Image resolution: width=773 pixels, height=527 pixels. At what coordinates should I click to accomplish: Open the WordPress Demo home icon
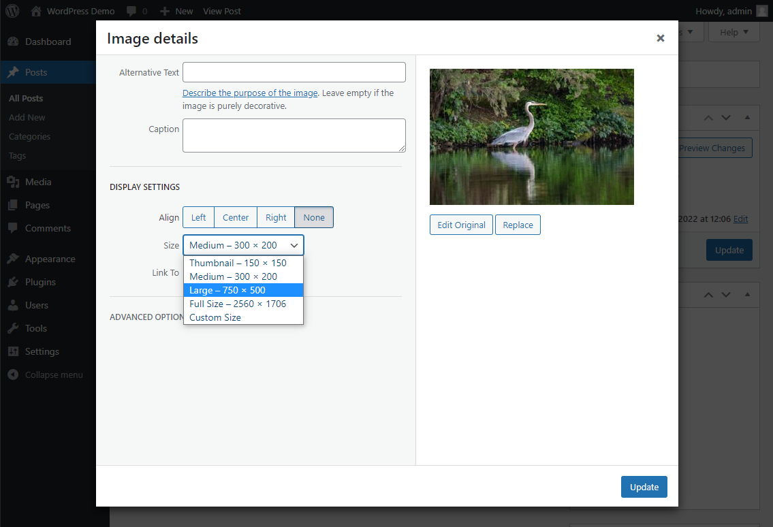tap(36, 11)
